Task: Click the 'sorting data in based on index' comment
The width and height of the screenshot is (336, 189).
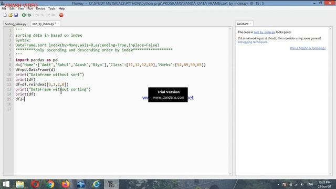Action: [49, 35]
